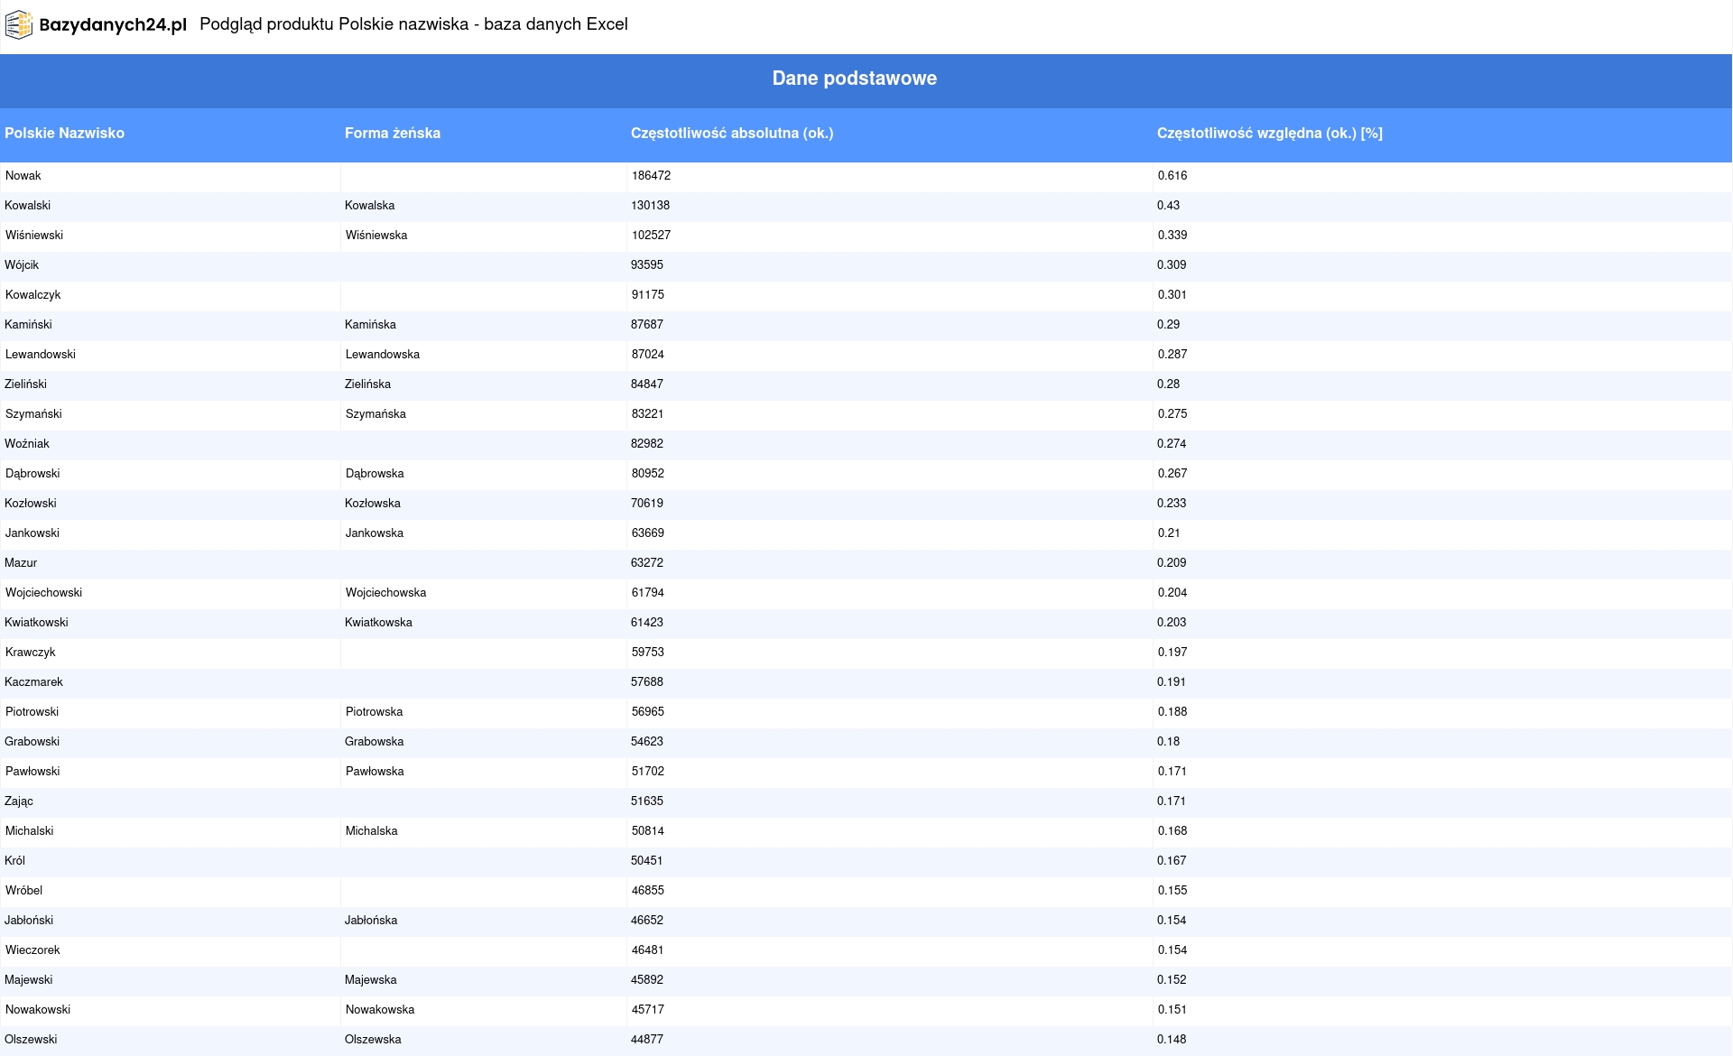
Task: Select the Lewandowska female form cell
Action: pos(383,355)
